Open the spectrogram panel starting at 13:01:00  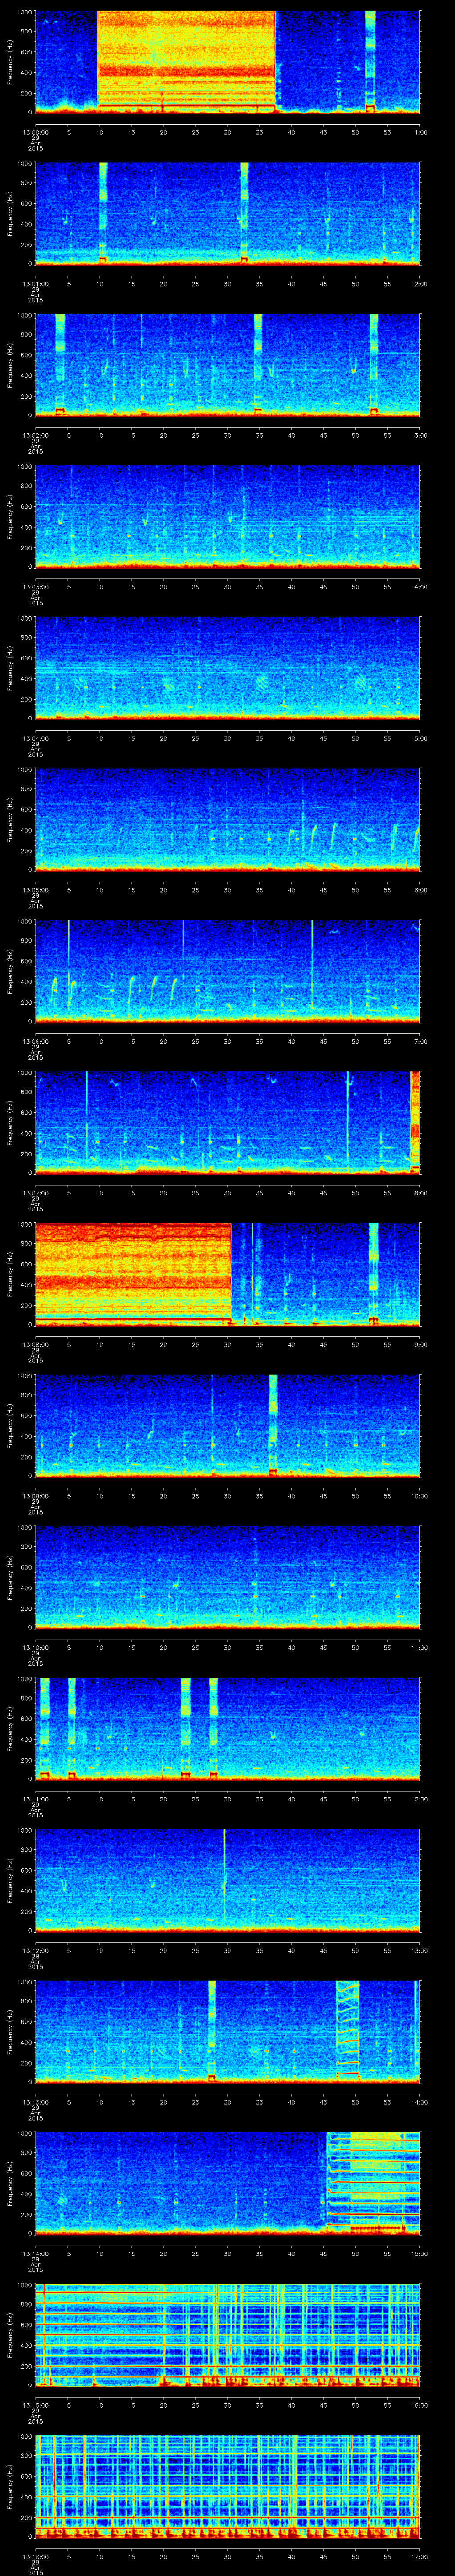[x=228, y=213]
